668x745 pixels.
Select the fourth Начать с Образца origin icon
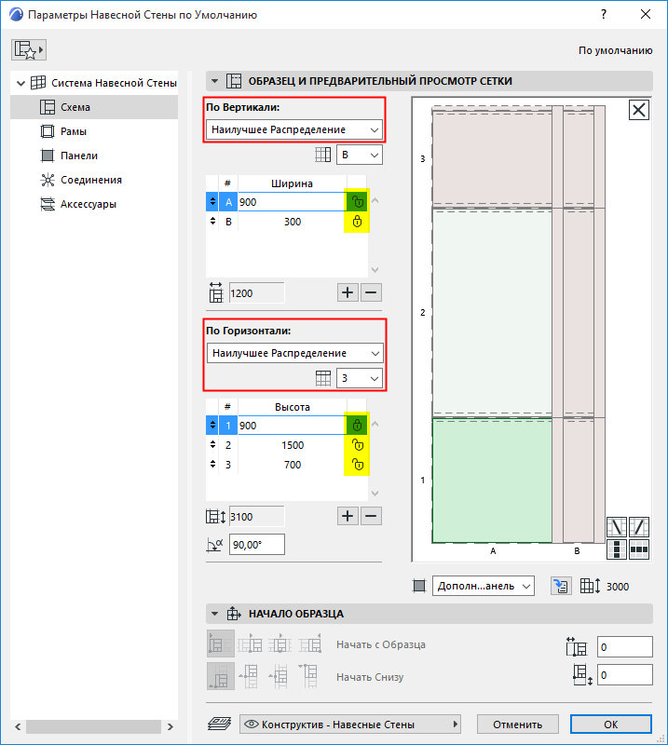point(309,643)
